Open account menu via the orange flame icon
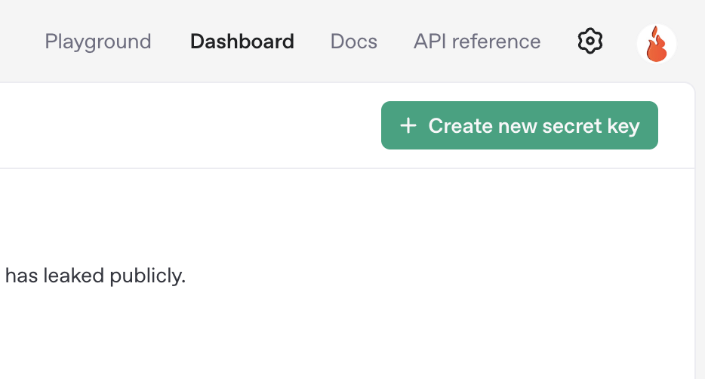Screen dimensions: 705x379 point(656,43)
